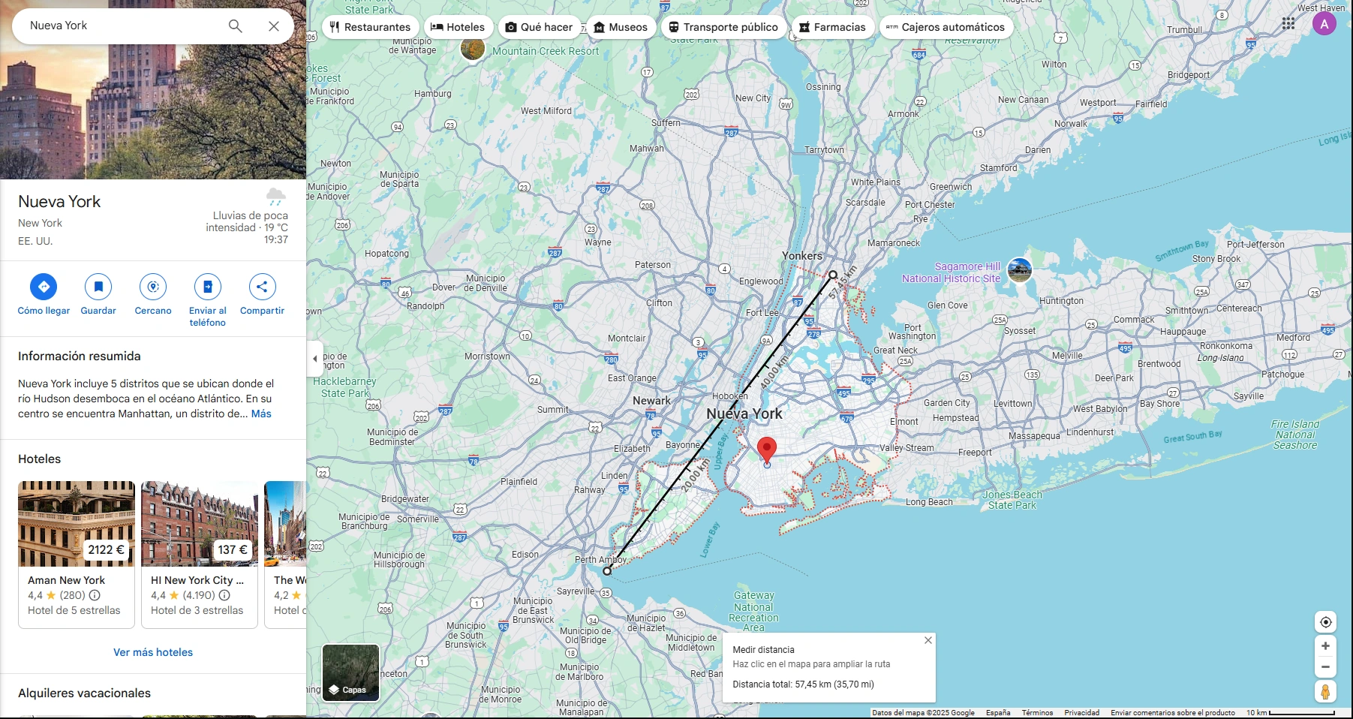Show your location on the map
This screenshot has width=1353, height=719.
1326,622
